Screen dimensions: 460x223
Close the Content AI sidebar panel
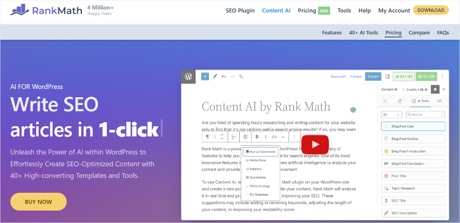pyautogui.click(x=443, y=90)
